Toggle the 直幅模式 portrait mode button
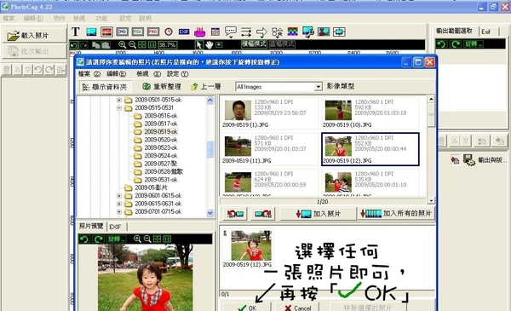Image resolution: width=511 pixels, height=311 pixels. [282, 44]
